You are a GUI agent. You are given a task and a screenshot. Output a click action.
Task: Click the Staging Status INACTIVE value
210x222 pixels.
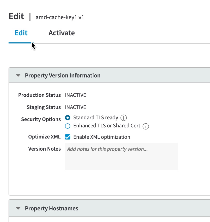point(75,107)
